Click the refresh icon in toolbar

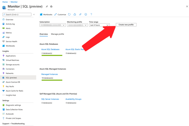pos(69,14)
